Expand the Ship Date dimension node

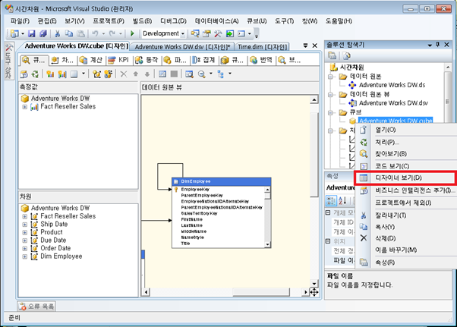point(25,225)
